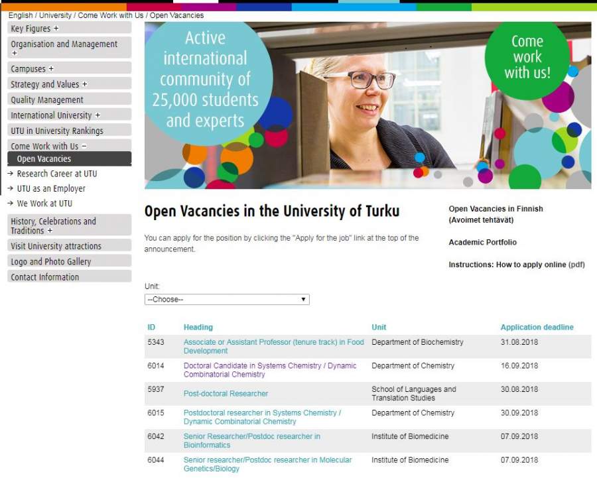Open Post-doctoral Researcher vacancy link
The height and width of the screenshot is (488, 597).
point(226,394)
